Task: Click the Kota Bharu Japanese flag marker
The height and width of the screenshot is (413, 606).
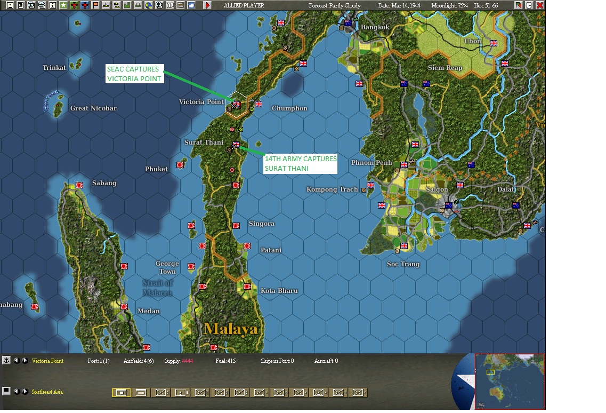Action: (x=247, y=287)
